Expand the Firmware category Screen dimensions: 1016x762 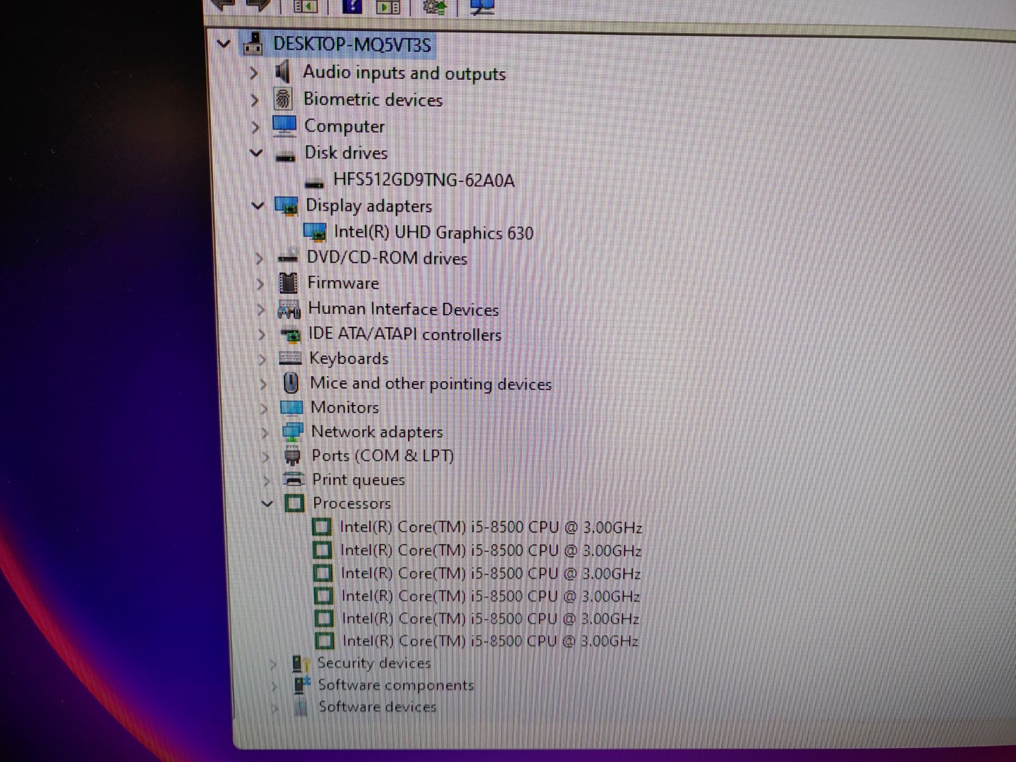point(260,284)
